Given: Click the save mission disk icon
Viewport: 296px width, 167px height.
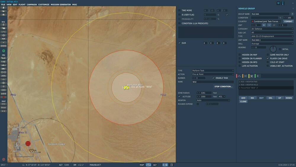Looking at the screenshot, I should [4, 15].
